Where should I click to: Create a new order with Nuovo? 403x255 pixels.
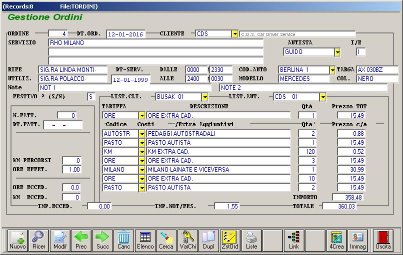[17, 240]
